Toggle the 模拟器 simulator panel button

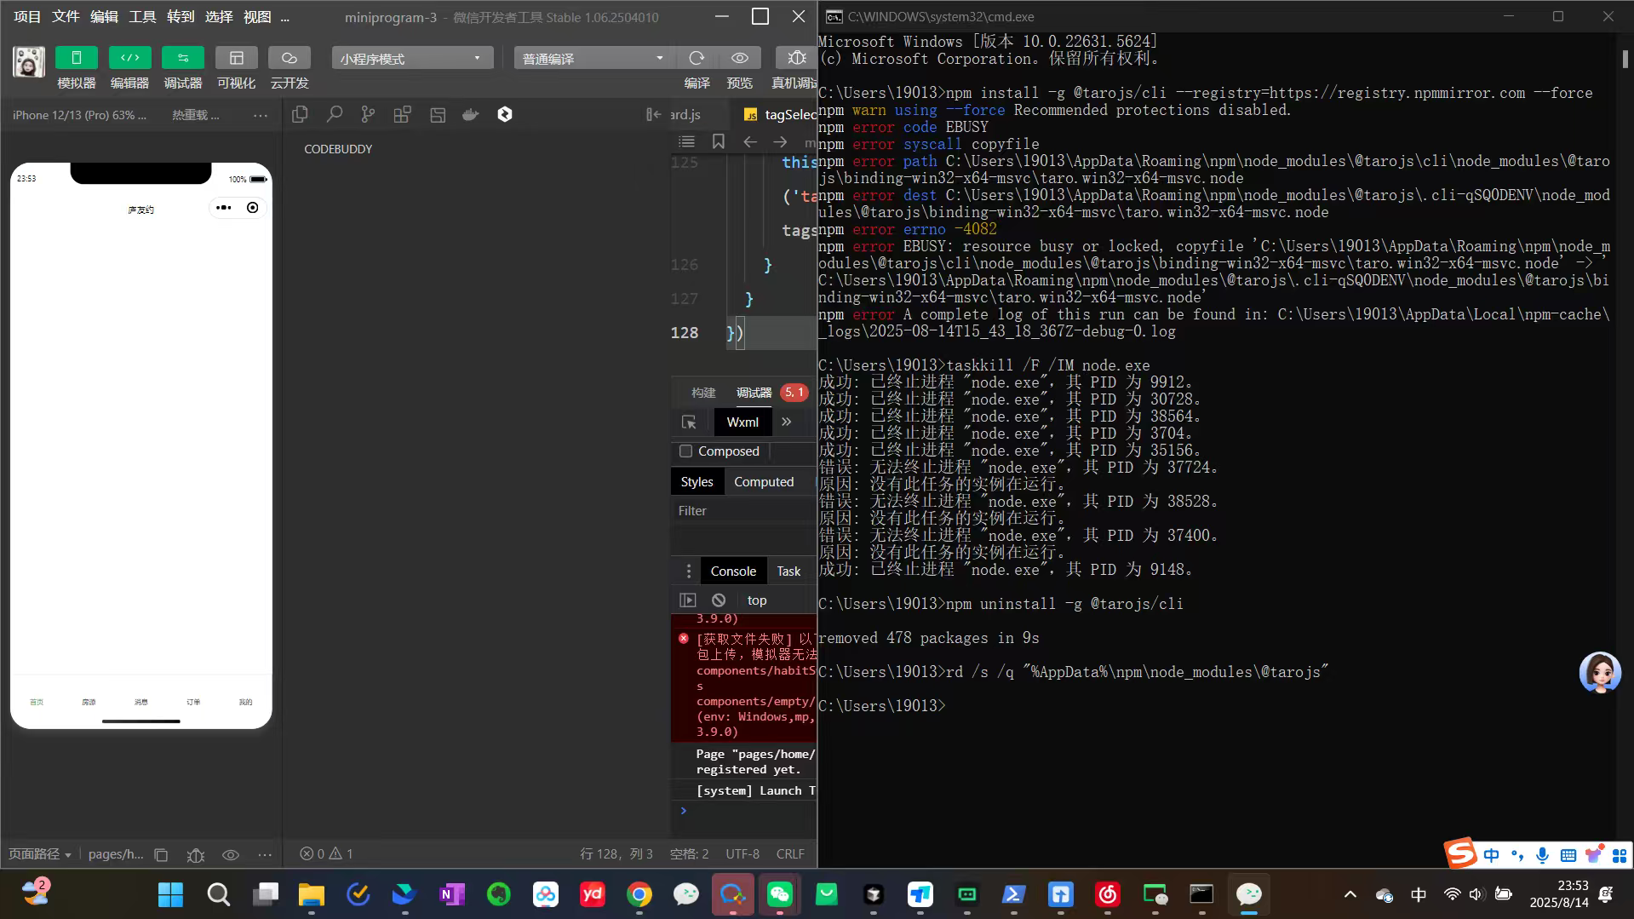click(76, 58)
